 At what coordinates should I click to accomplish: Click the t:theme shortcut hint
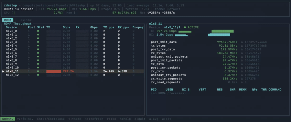tap(75, 119)
